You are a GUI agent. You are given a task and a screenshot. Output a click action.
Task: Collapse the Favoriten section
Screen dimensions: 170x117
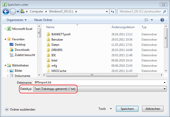[x=5, y=39]
